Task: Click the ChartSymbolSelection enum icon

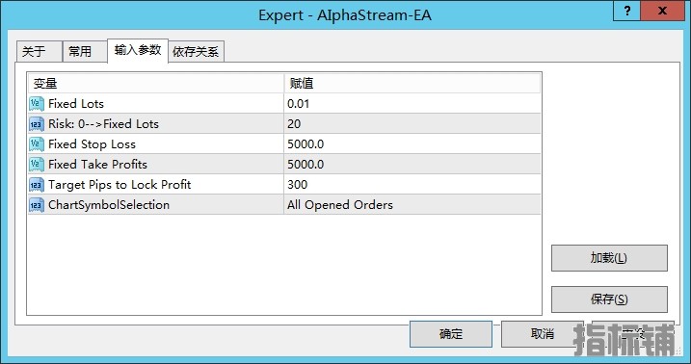Action: (x=37, y=205)
